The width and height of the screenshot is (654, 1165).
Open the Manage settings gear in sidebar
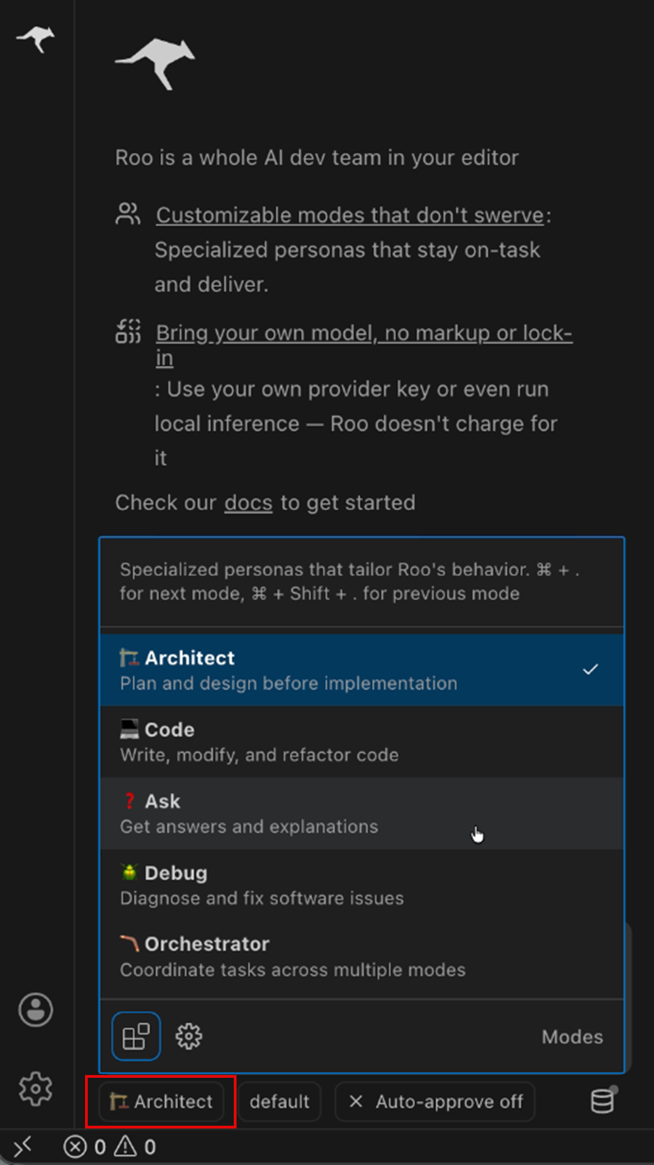coord(36,1089)
